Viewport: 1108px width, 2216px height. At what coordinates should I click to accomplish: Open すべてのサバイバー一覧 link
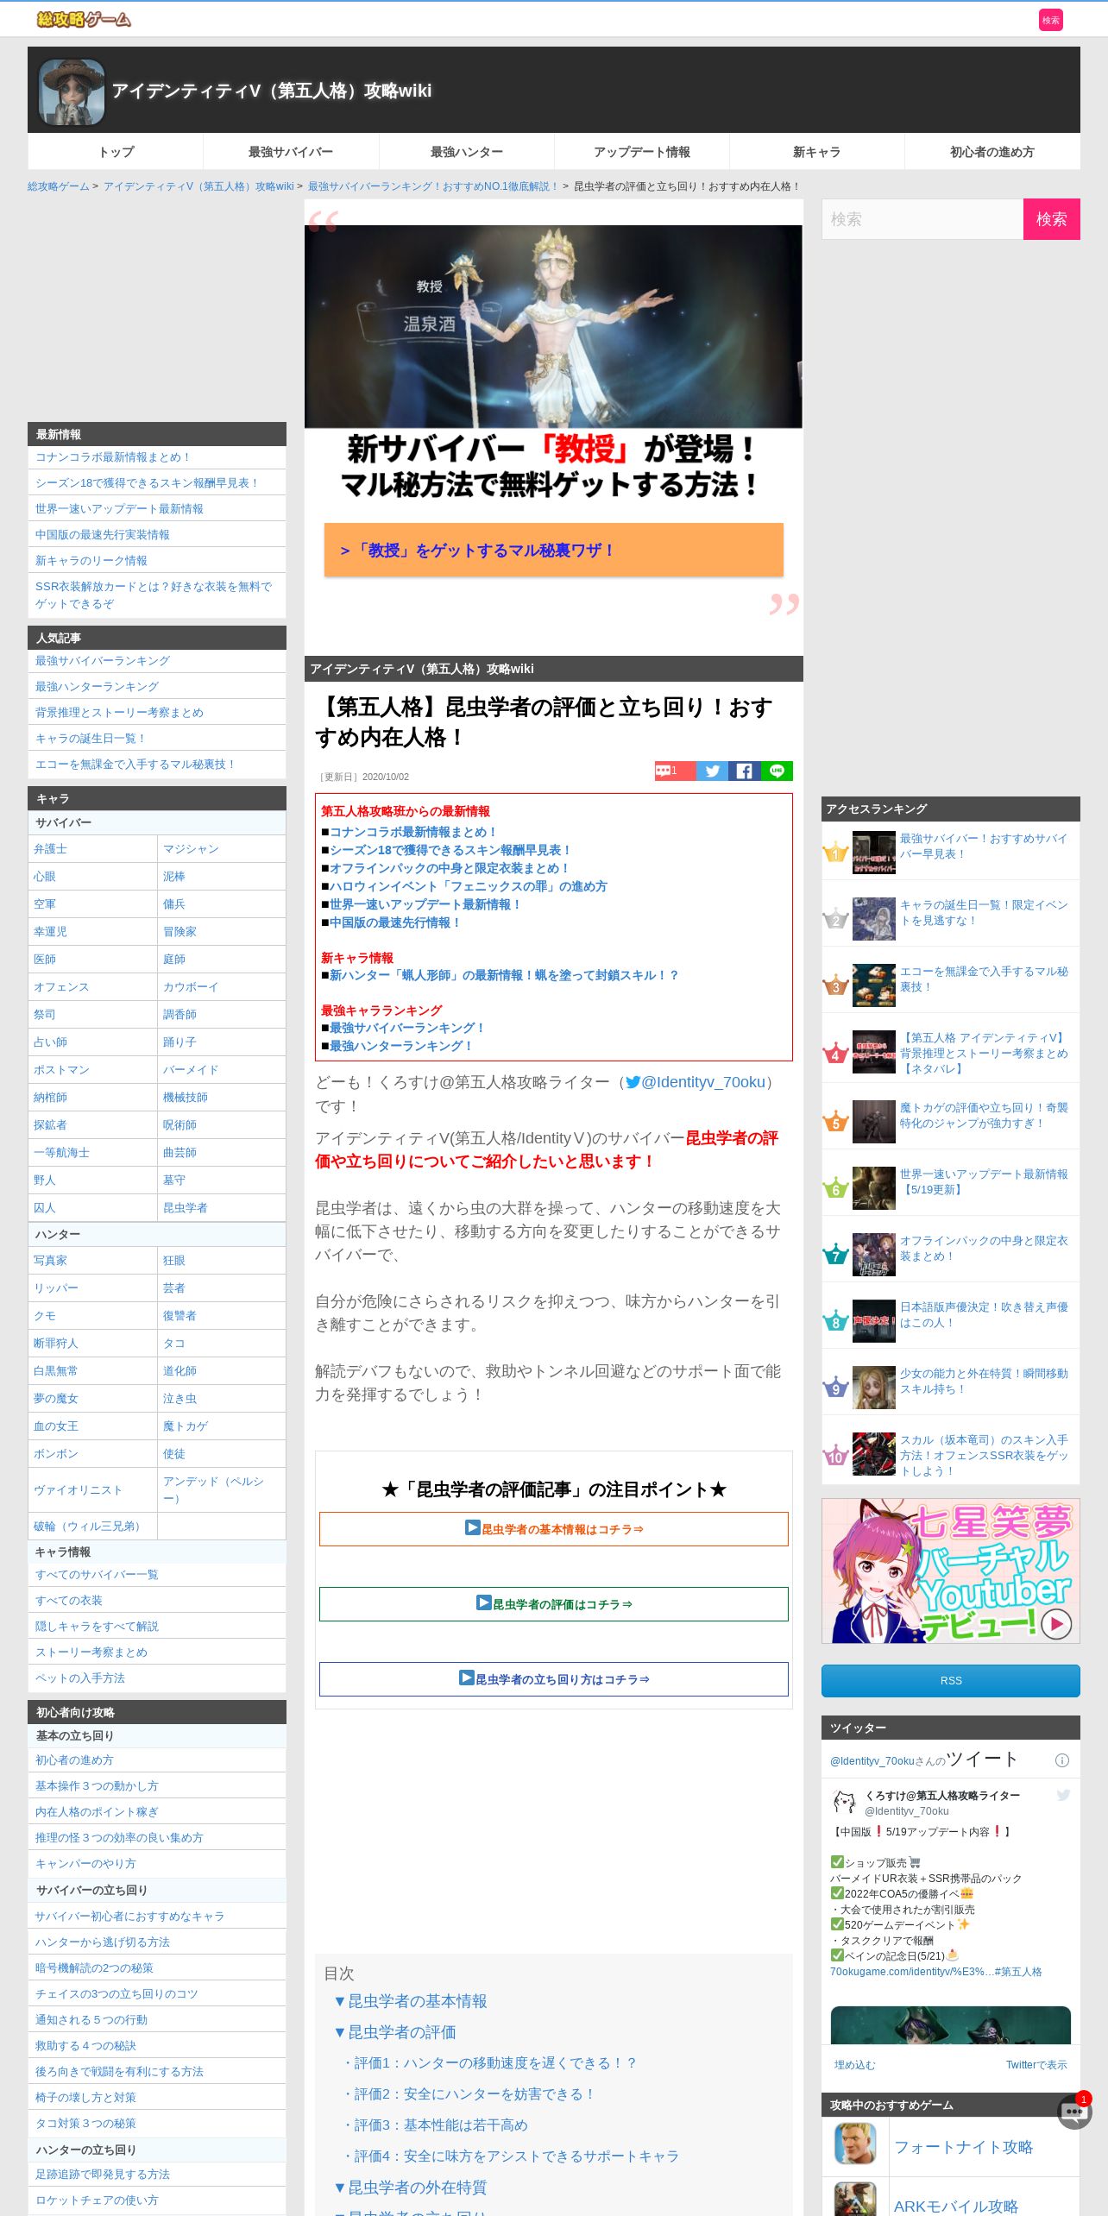pos(97,1575)
